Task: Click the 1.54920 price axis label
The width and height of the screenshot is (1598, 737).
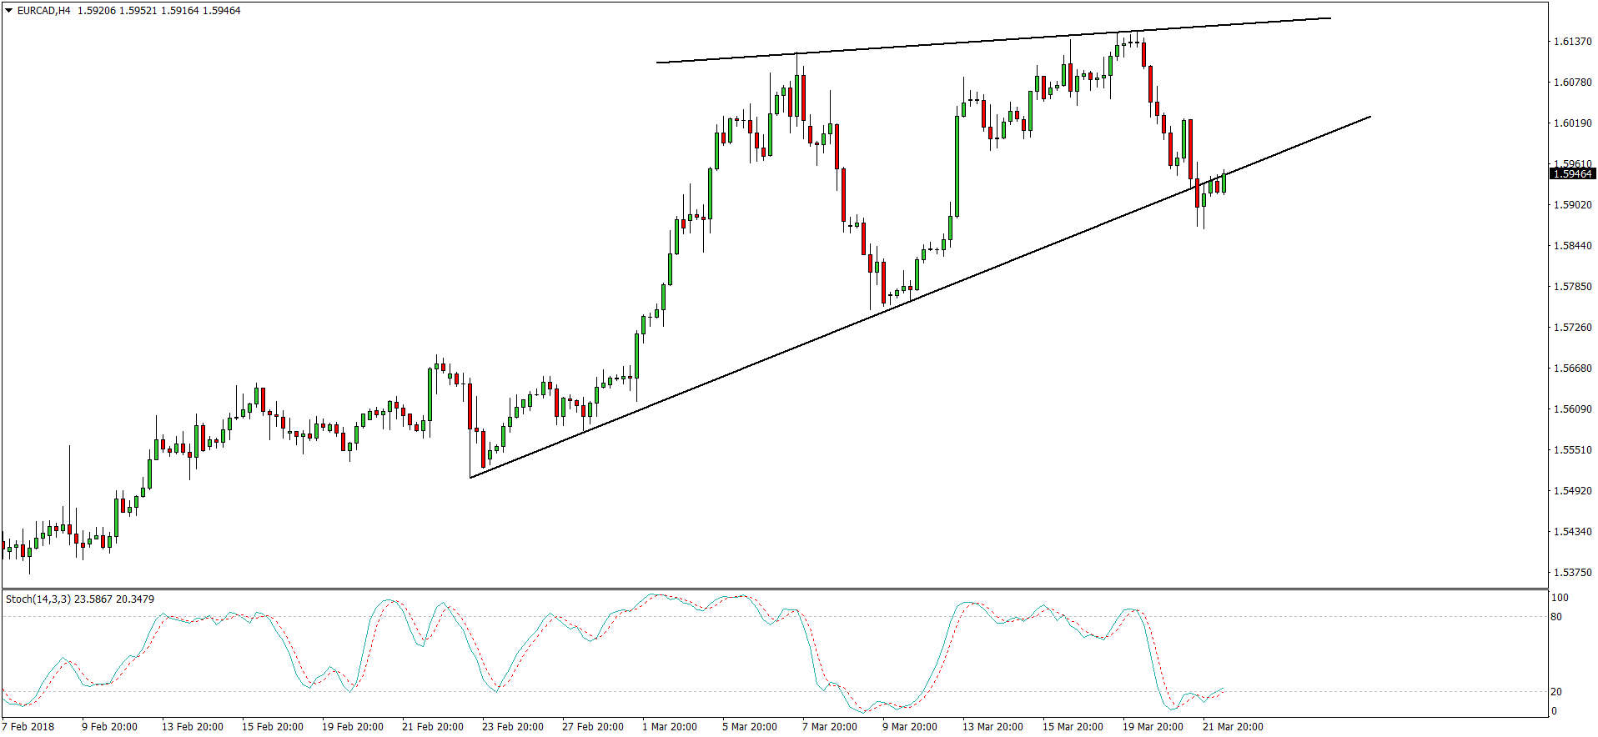Action: 1572,490
